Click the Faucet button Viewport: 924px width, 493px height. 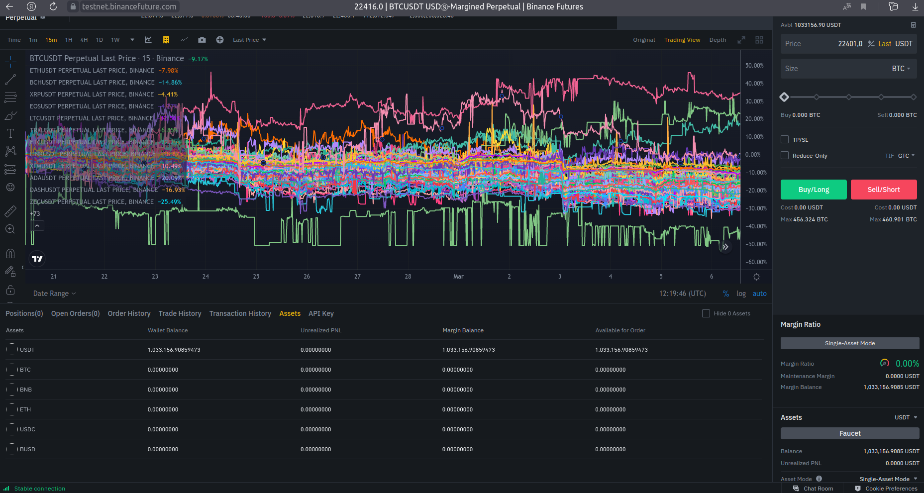click(850, 433)
